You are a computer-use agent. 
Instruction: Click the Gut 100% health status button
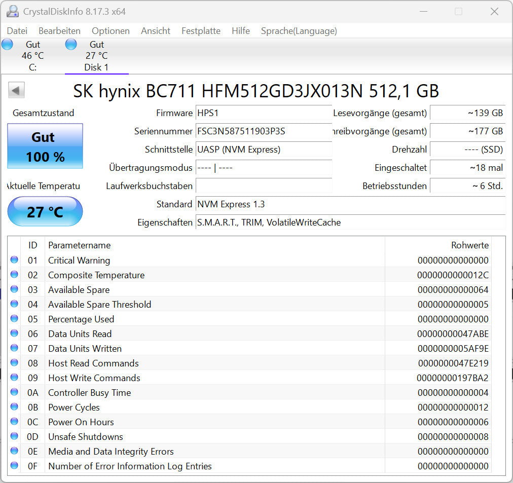coord(45,146)
